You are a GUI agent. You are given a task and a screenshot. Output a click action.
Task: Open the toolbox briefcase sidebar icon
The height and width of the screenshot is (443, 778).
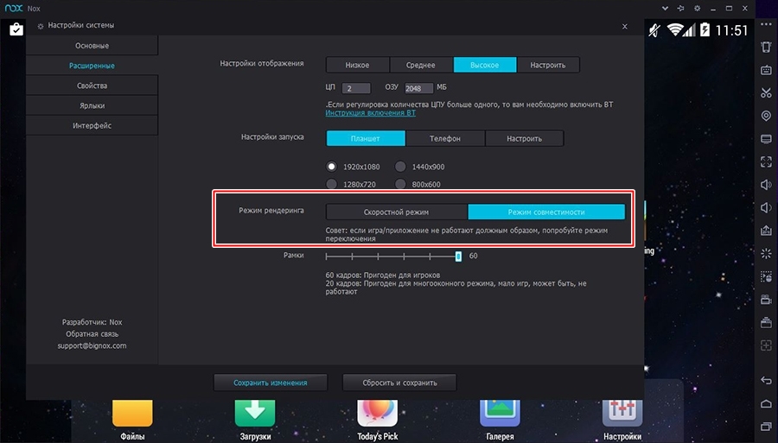(766, 323)
